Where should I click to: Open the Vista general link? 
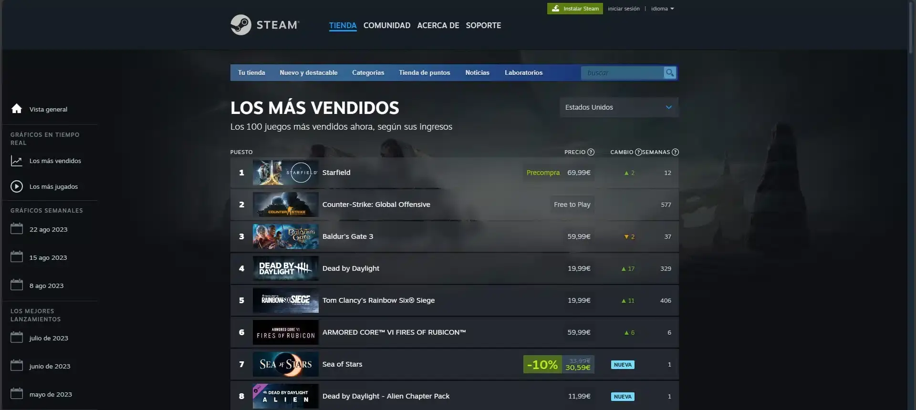coord(48,109)
